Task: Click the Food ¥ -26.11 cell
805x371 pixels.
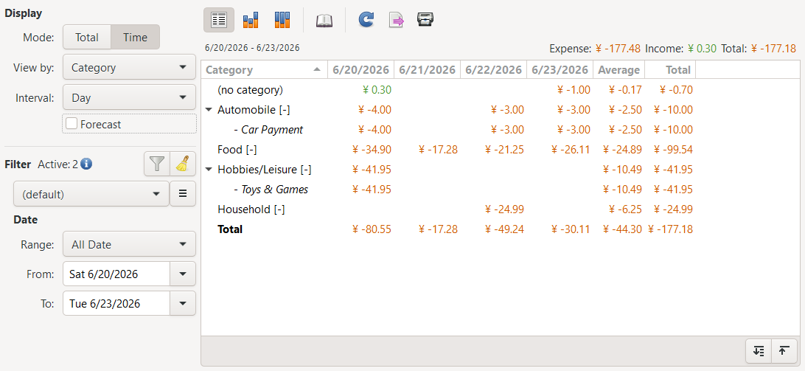Action: tap(571, 150)
